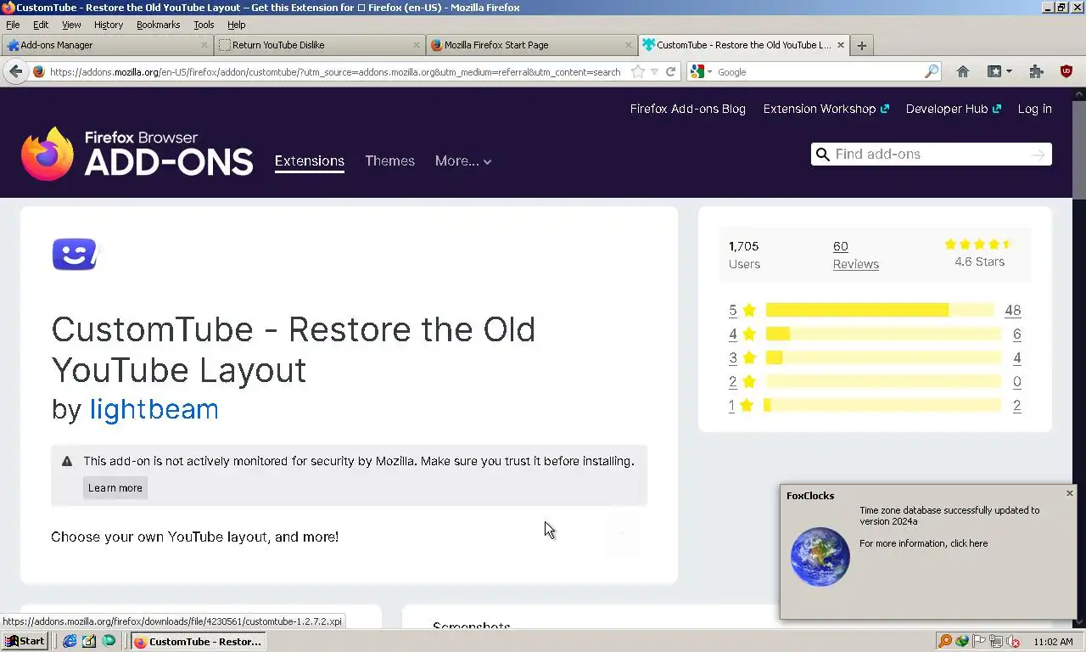Open the 60 Reviews link
Viewport: 1086px width, 652px height.
[855, 256]
